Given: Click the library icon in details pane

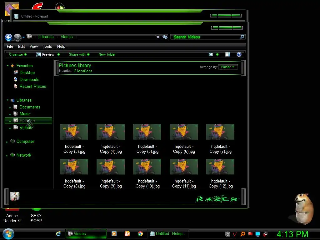Looking at the screenshot, I should coord(15,196).
